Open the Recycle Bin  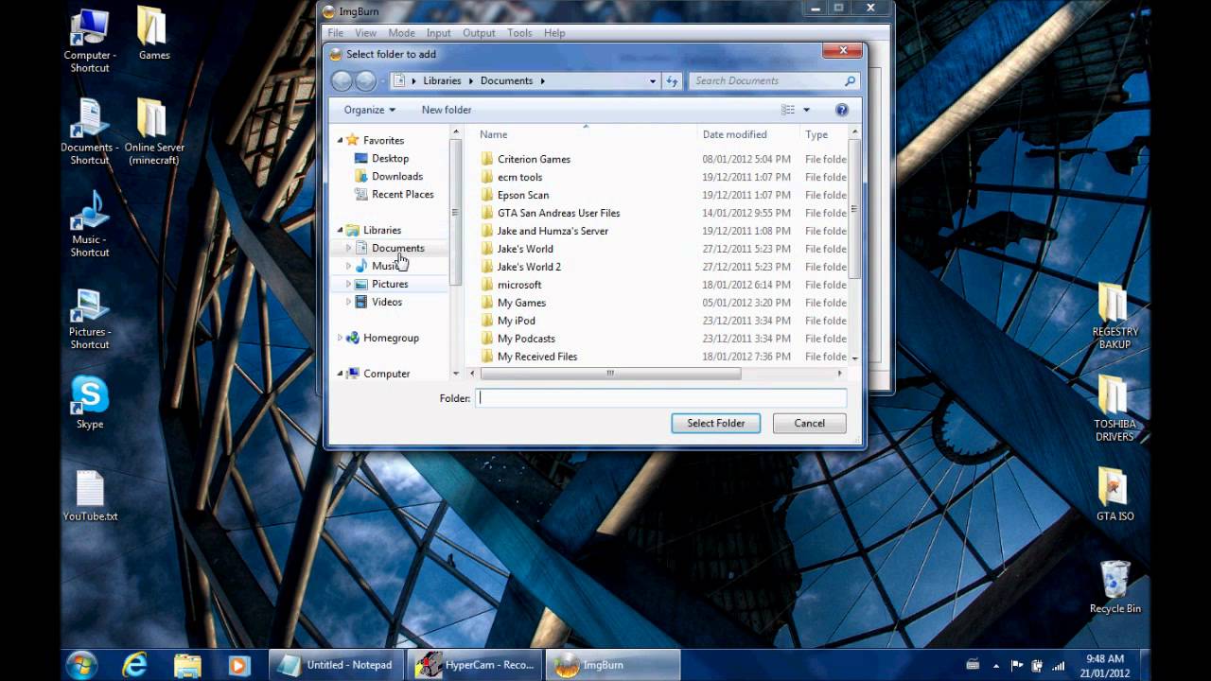(x=1115, y=587)
